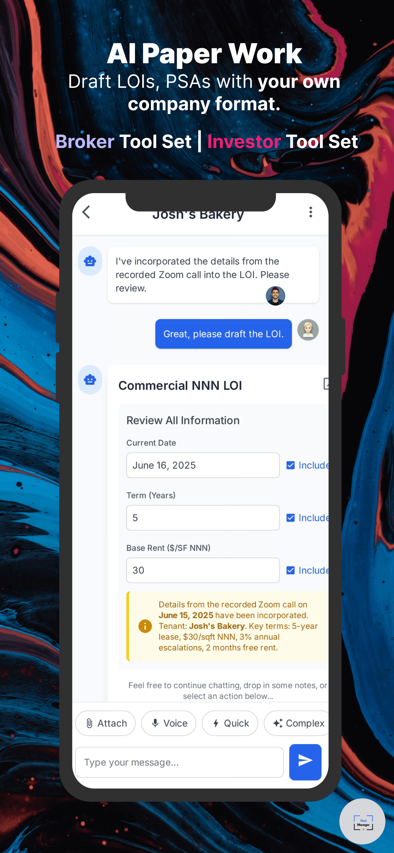Screen dimensions: 394x853
Task: Click the AI Paper Work title
Action: [x=204, y=53]
